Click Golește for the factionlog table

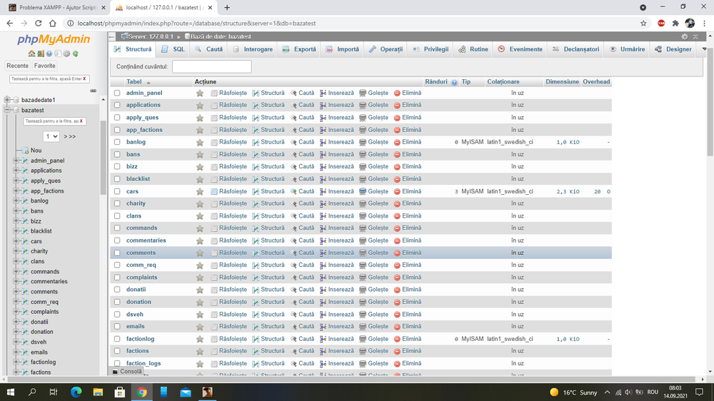[x=374, y=339]
